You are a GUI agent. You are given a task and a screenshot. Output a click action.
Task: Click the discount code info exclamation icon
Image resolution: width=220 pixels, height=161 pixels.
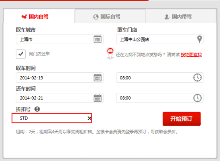(x=37, y=109)
